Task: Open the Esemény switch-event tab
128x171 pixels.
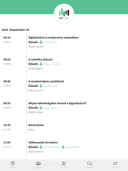Action: pyautogui.click(x=115, y=165)
